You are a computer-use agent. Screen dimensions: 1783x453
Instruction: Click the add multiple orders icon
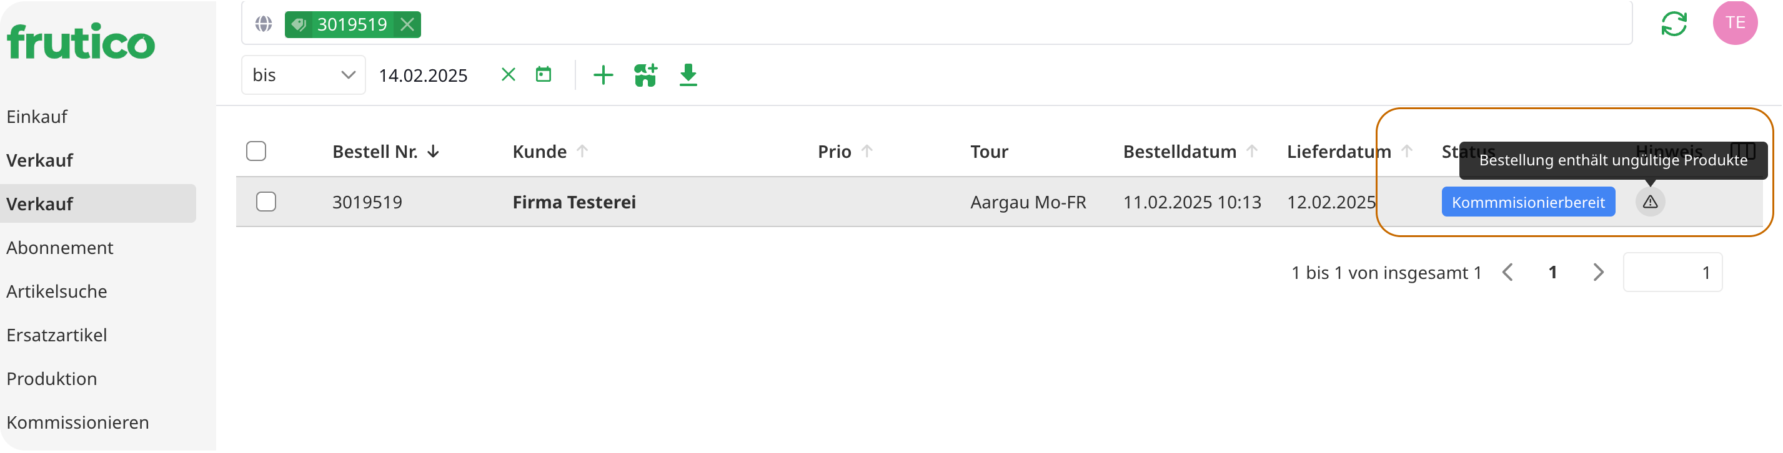pos(645,75)
